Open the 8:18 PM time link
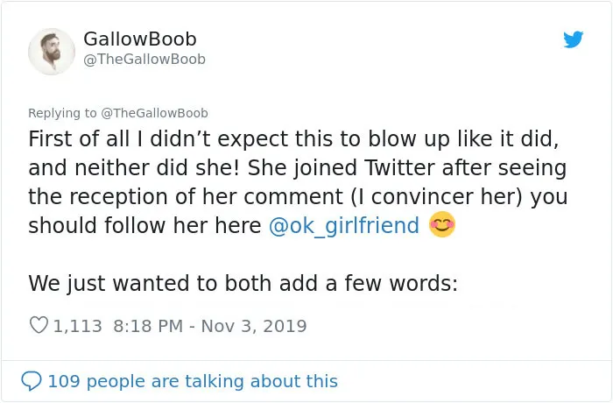613x403 pixels. (x=148, y=326)
